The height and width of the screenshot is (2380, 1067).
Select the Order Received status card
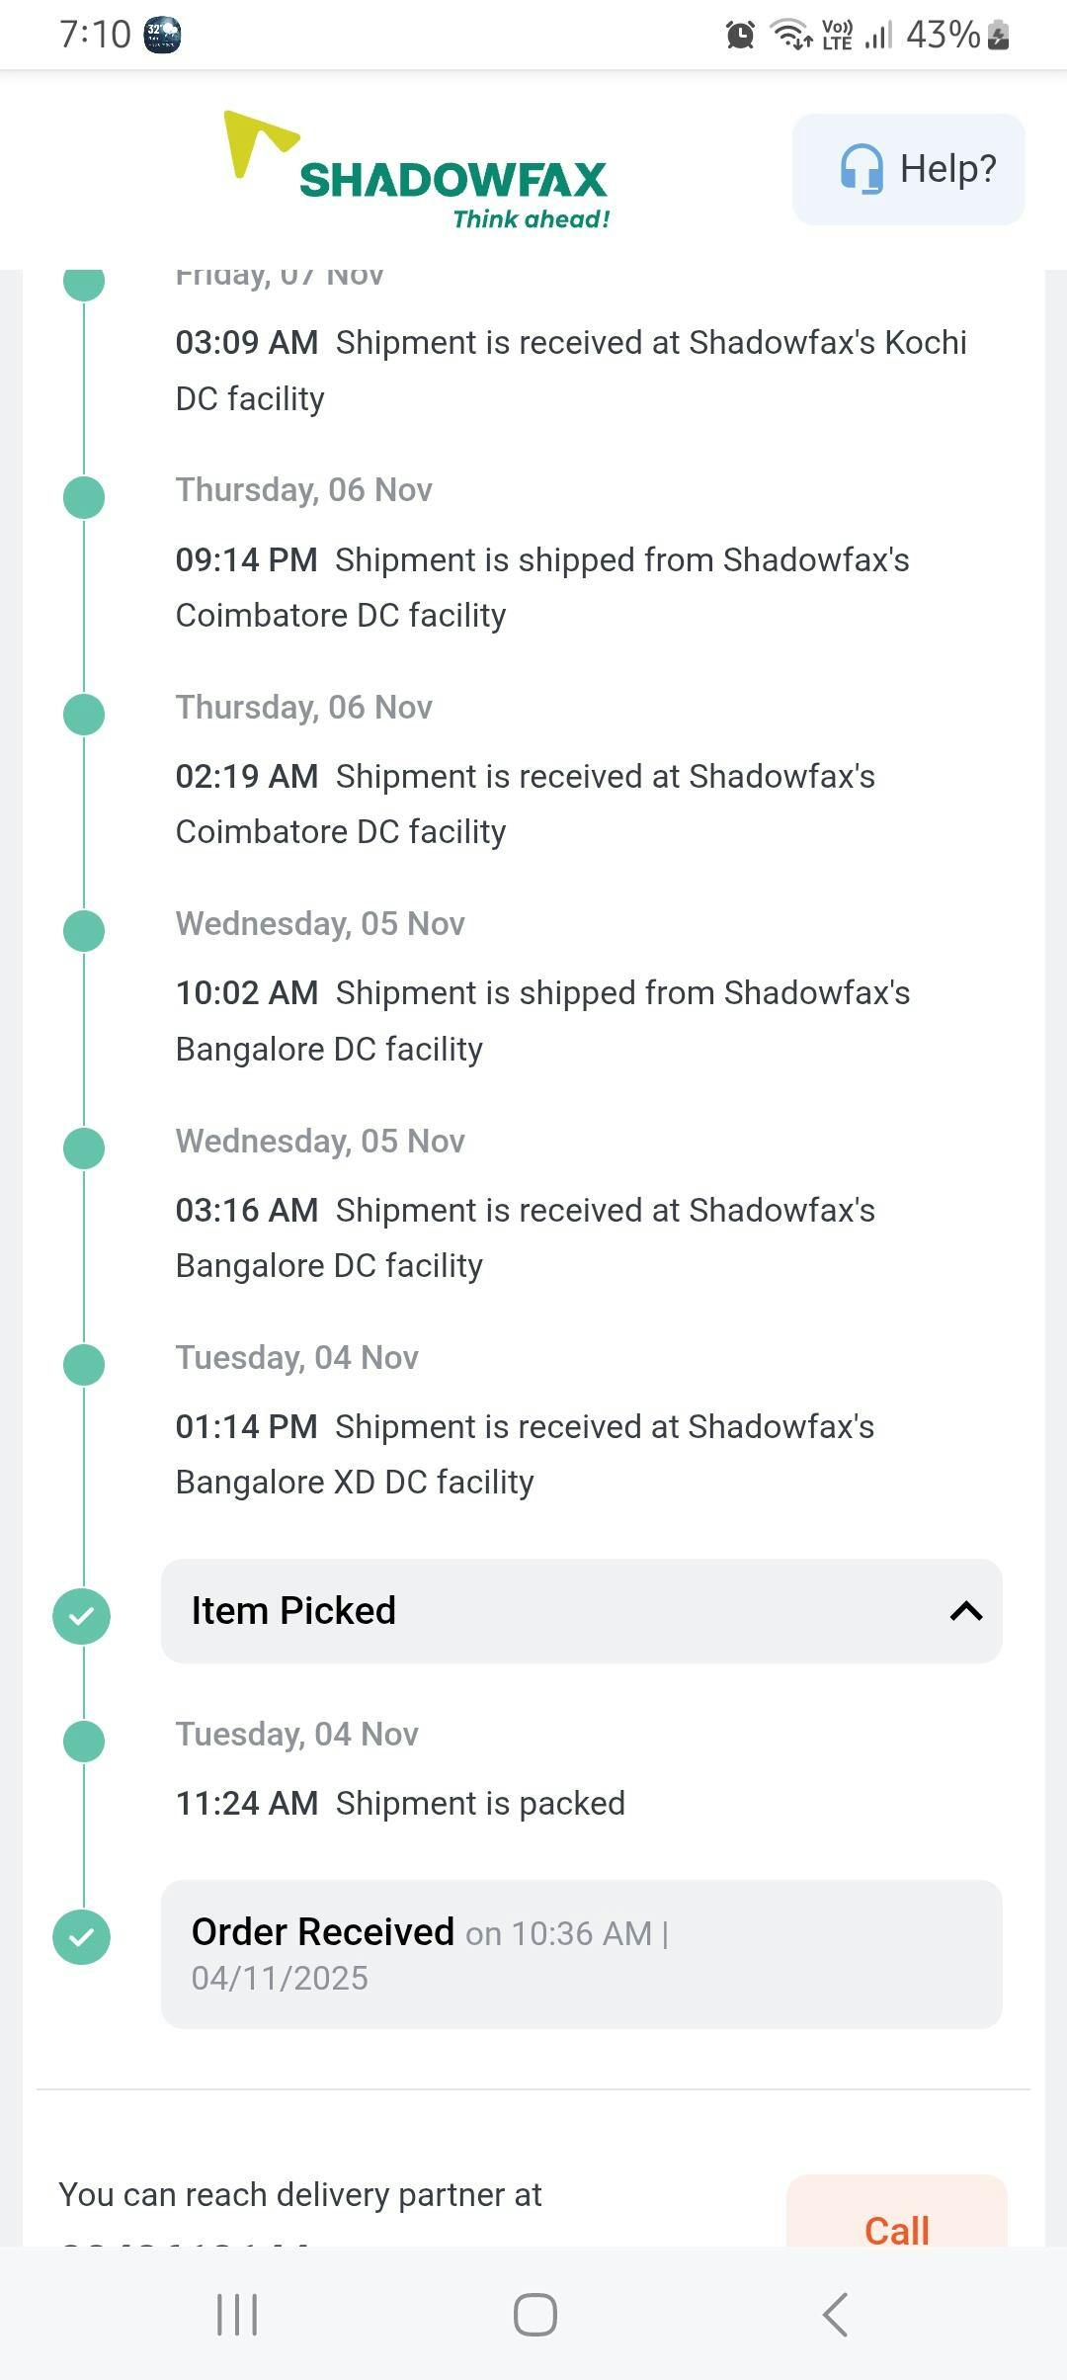coord(581,1954)
